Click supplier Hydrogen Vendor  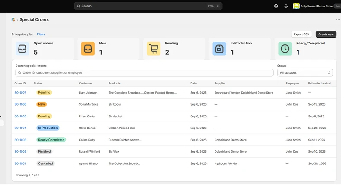(226, 163)
